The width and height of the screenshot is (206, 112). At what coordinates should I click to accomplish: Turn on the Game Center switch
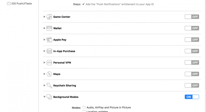192,17
